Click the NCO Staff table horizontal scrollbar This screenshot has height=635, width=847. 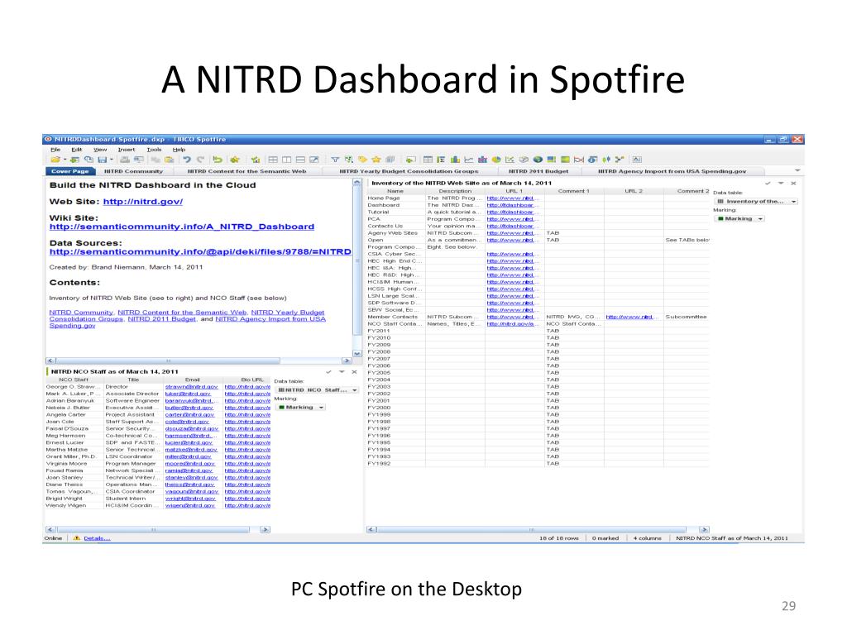point(153,529)
